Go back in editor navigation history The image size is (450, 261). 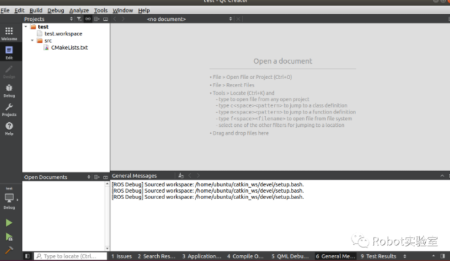[x=115, y=19]
